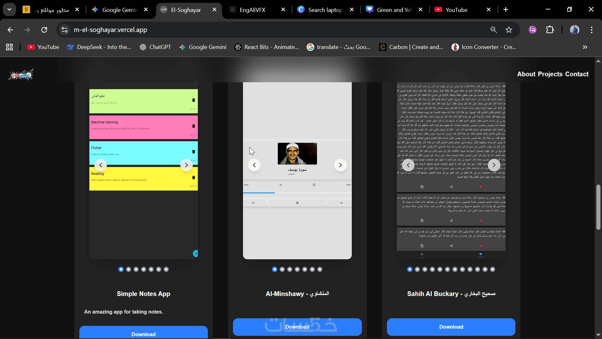Screen dimensions: 602x339
Task: Show next image in Simple Notes carousel
Action: [x=186, y=165]
